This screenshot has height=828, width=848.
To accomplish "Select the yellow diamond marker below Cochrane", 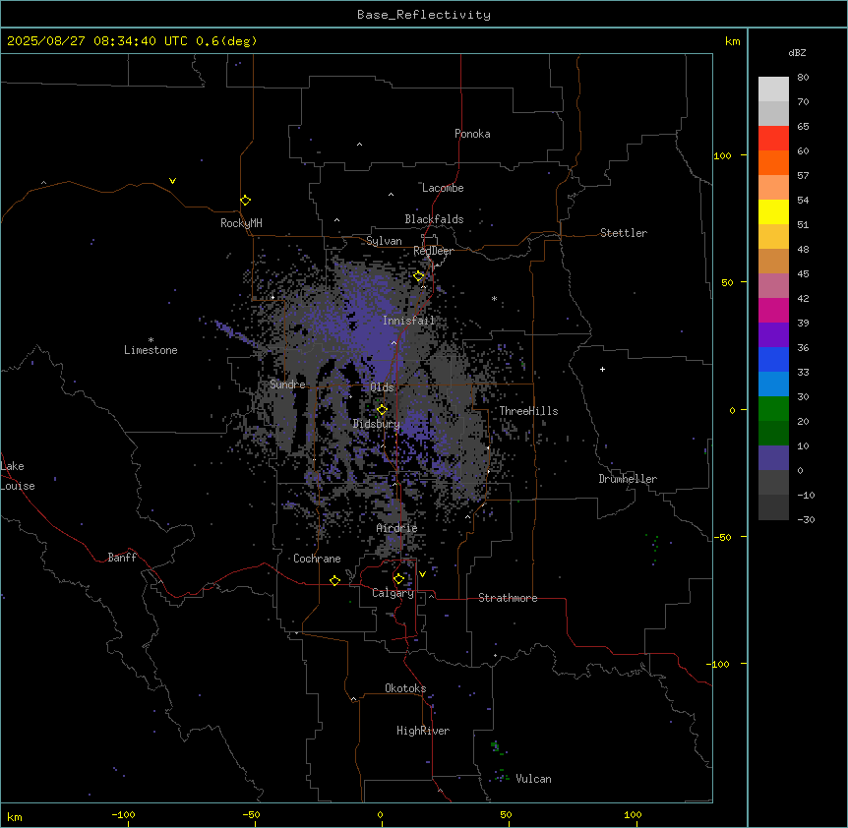I will (x=334, y=580).
